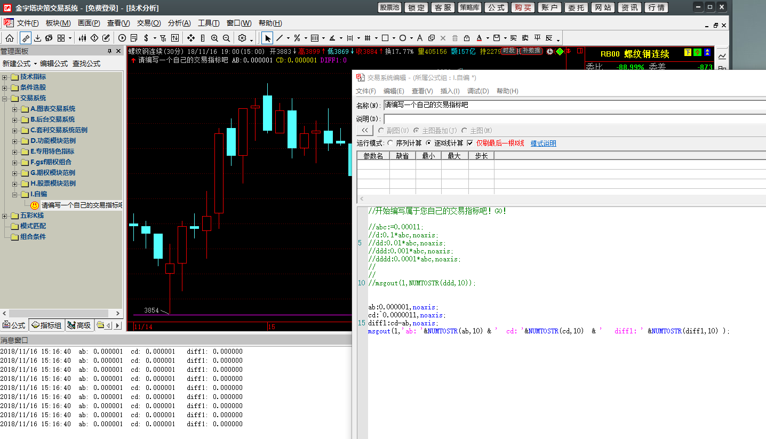Click the four-way move arrows icon
Viewport: 766px width, 439px height.
click(190, 38)
